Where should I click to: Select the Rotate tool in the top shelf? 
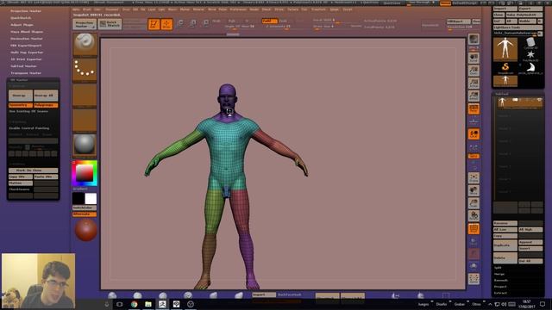tap(206, 23)
